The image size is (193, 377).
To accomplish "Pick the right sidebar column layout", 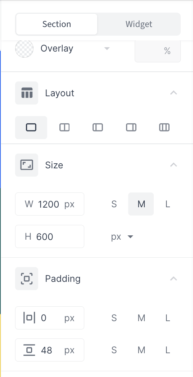I will coord(131,128).
